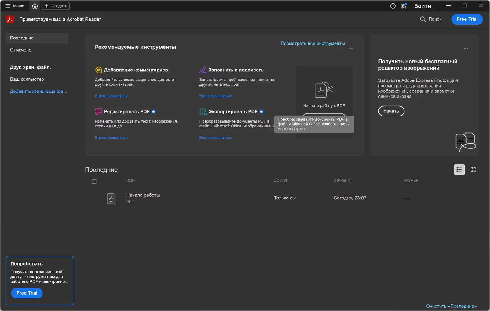The height and width of the screenshot is (311, 490).
Task: Select Последние in the sidebar
Action: point(37,38)
